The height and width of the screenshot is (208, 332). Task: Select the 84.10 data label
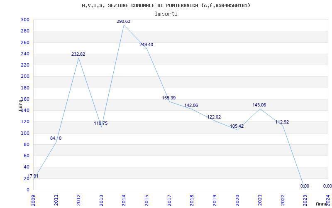(56, 139)
